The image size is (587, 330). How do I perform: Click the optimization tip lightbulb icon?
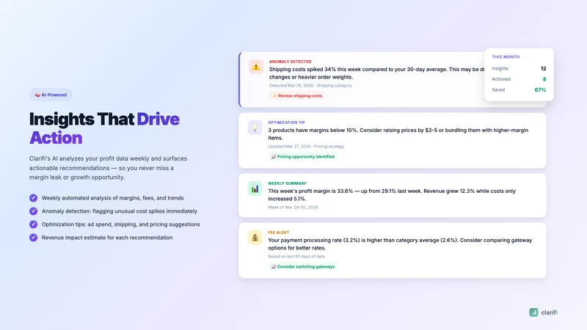click(255, 128)
